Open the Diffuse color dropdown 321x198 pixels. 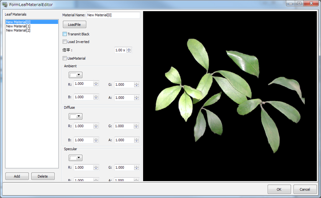(76, 116)
